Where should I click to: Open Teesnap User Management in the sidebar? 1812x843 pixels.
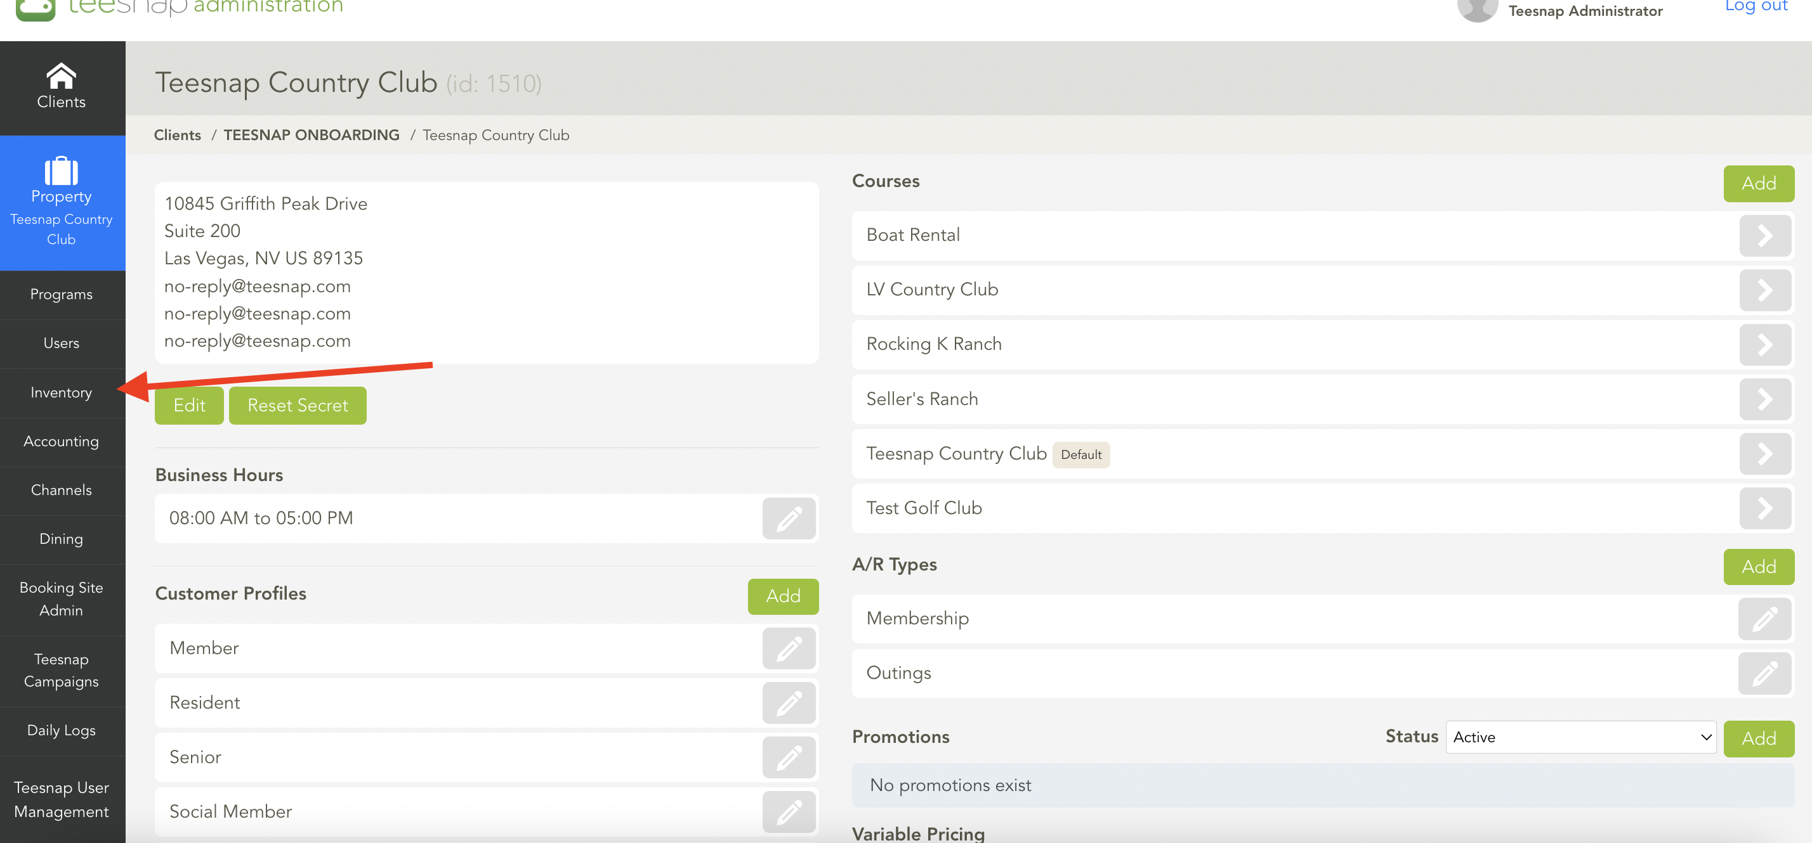(61, 799)
